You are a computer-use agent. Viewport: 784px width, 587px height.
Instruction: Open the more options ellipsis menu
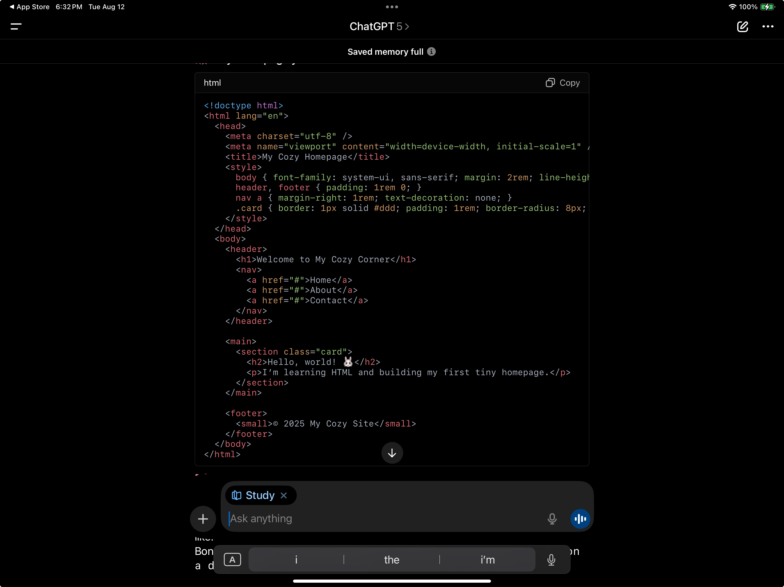tap(768, 27)
